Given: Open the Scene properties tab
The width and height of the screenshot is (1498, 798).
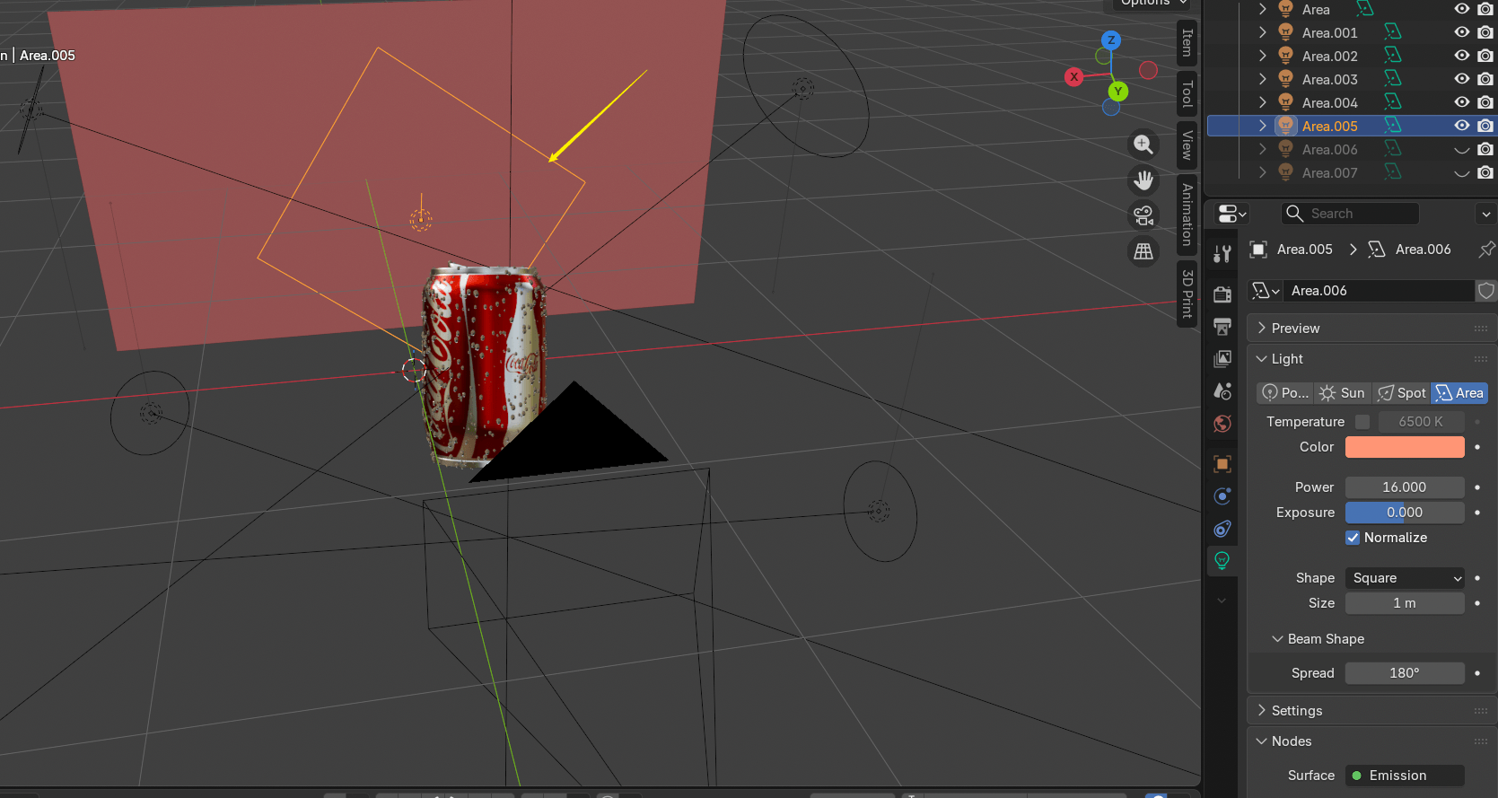Looking at the screenshot, I should [1222, 391].
